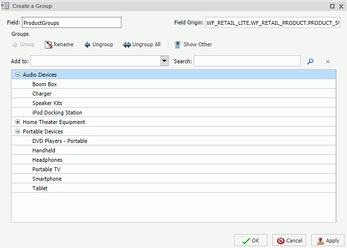Select Portable TV item
This screenshot has width=347, height=248.
click(x=173, y=169)
